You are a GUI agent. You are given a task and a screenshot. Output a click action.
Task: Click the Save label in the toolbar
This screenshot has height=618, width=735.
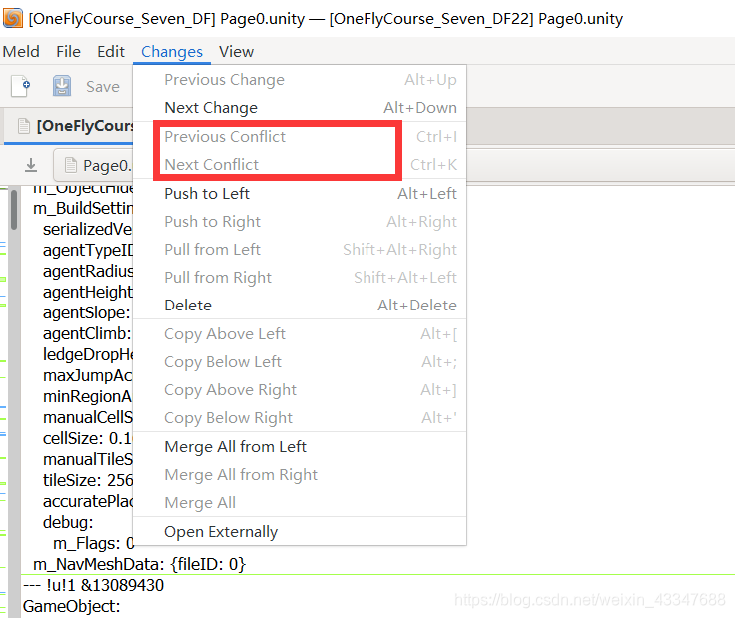click(x=103, y=87)
